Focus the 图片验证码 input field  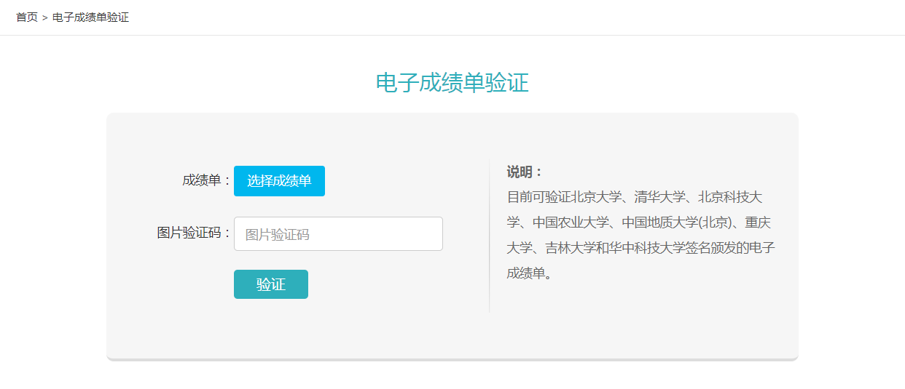point(338,234)
